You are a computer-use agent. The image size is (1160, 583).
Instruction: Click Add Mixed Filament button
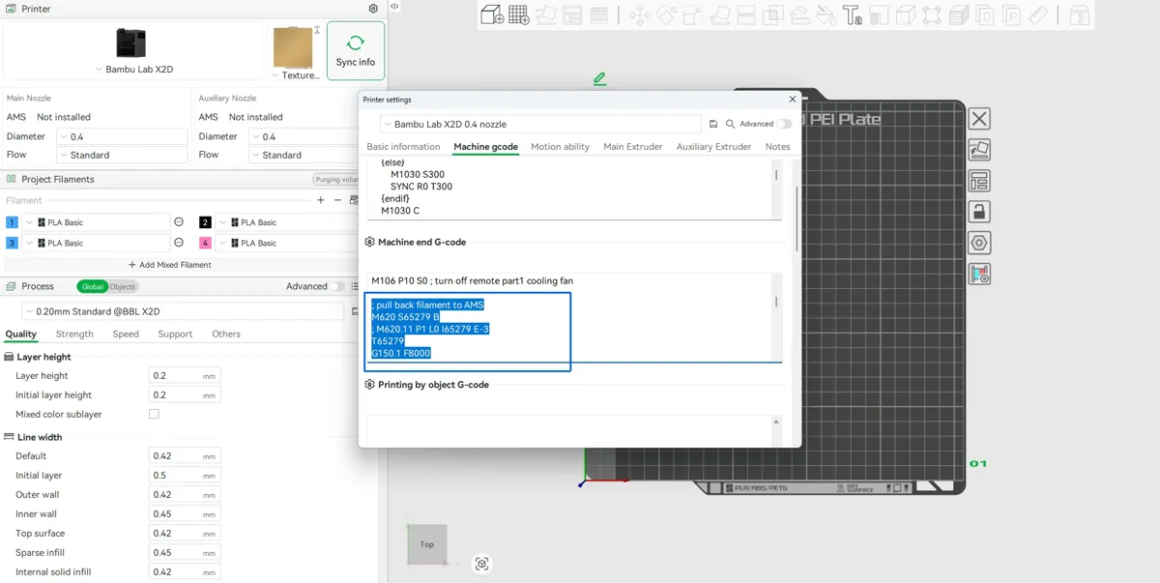coord(170,264)
